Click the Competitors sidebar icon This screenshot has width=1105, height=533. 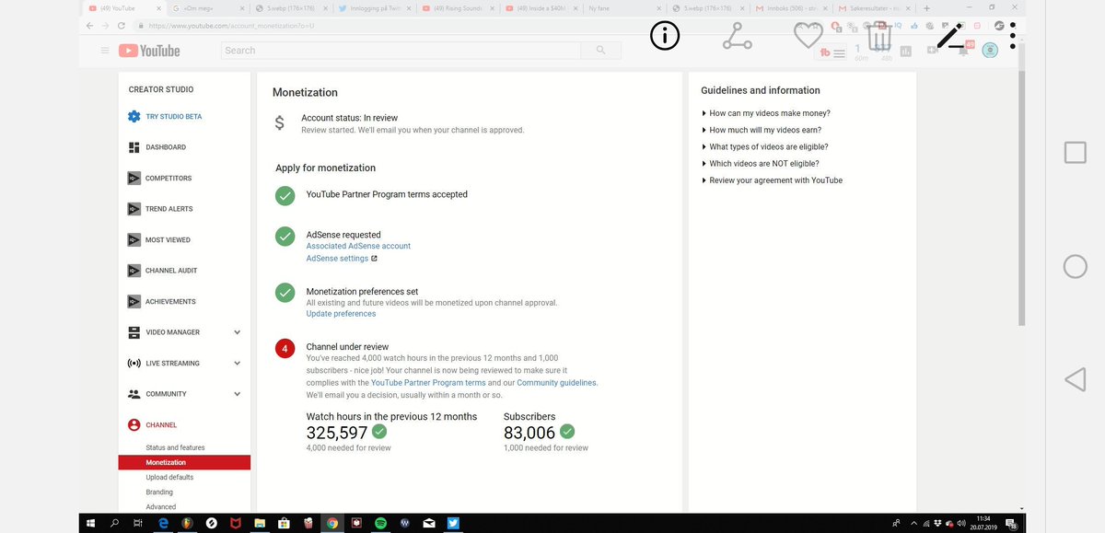[x=134, y=178]
